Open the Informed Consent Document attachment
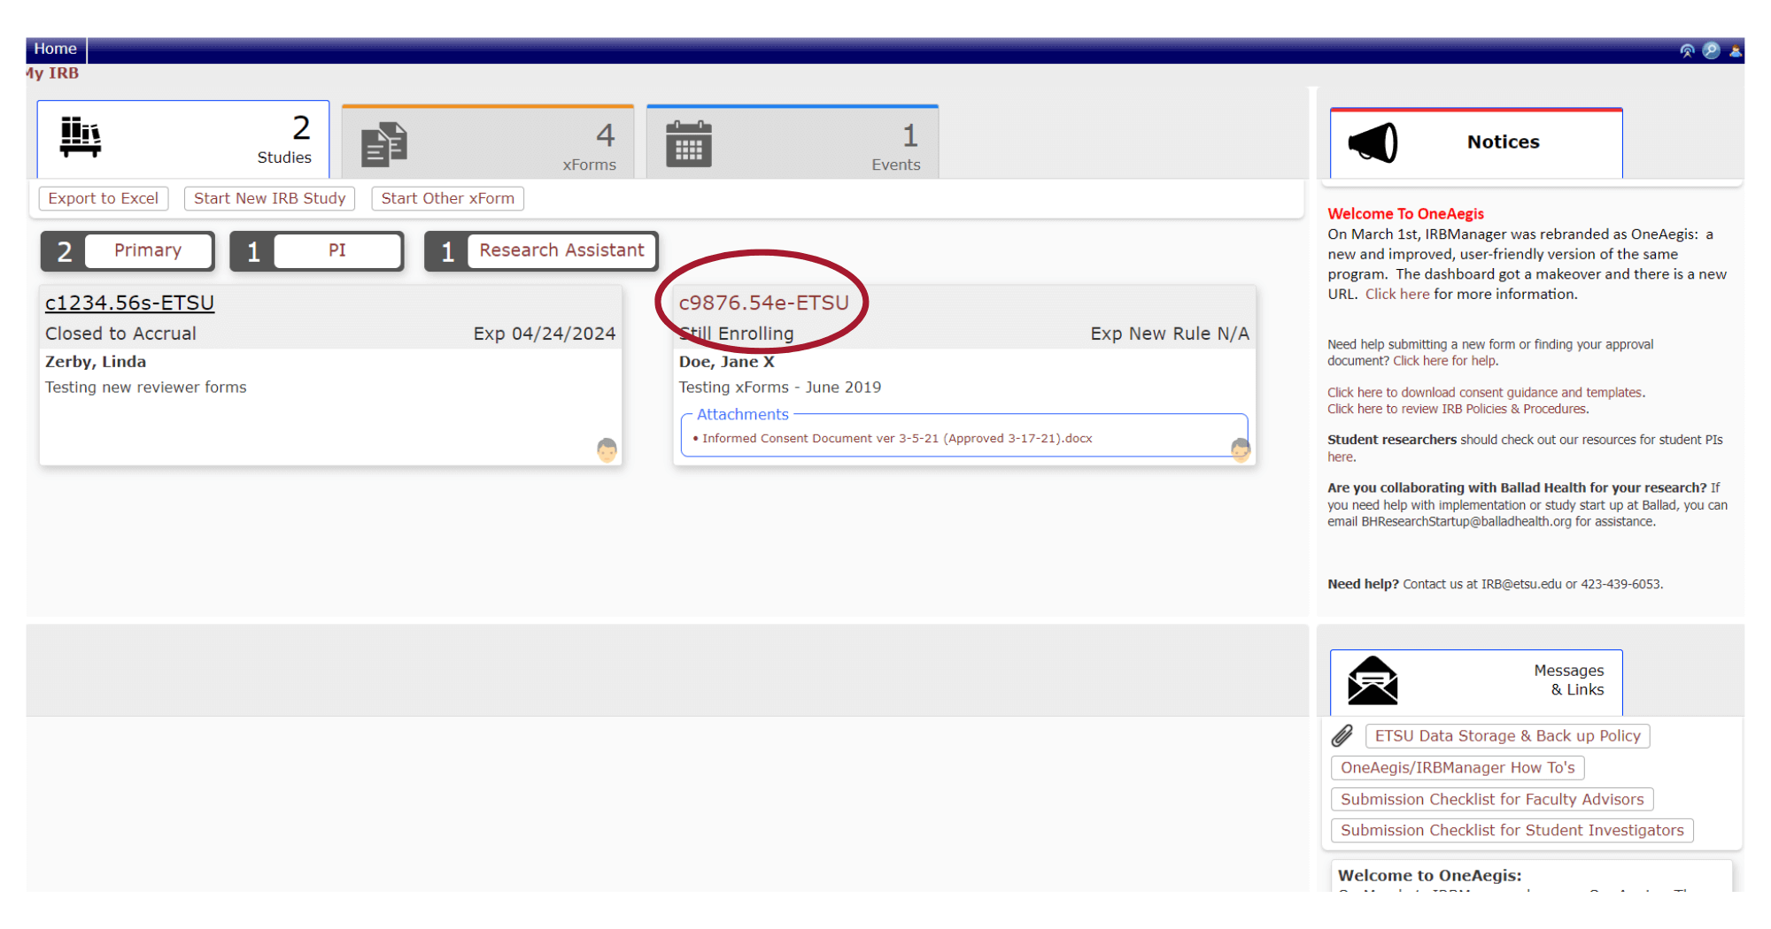 pyautogui.click(x=896, y=438)
